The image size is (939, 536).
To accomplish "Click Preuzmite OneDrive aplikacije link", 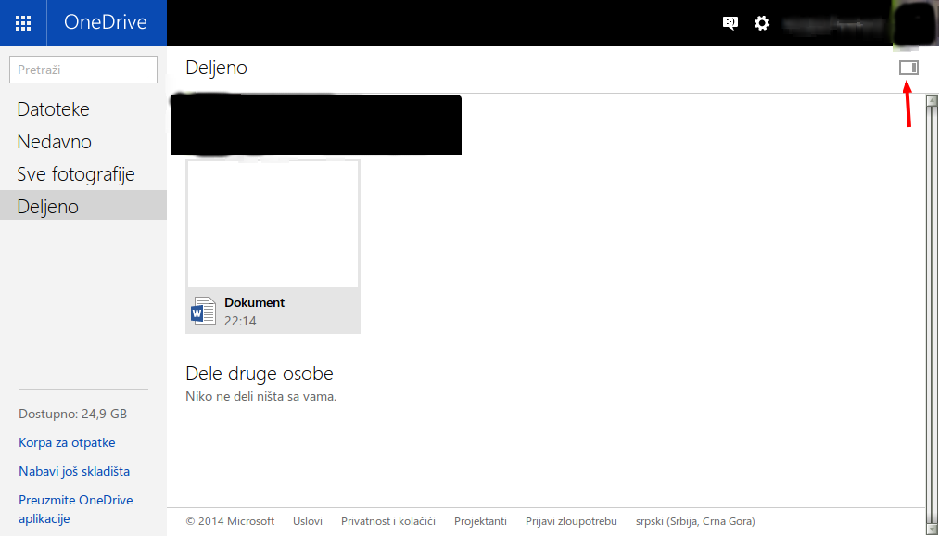I will coord(75,509).
